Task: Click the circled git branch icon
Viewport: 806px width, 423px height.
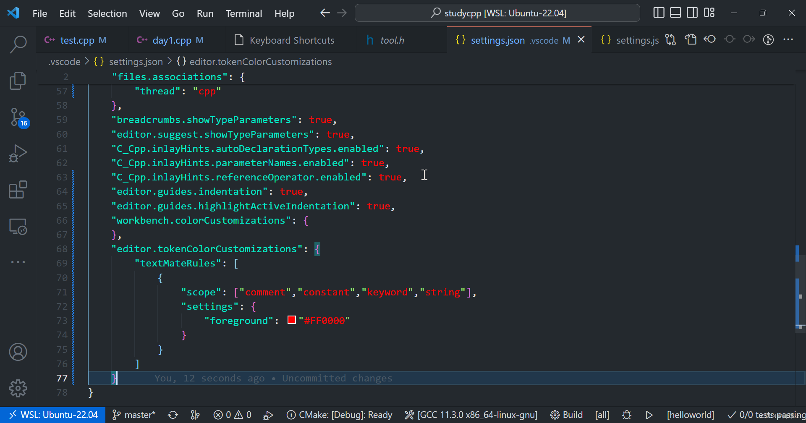Action: point(769,40)
